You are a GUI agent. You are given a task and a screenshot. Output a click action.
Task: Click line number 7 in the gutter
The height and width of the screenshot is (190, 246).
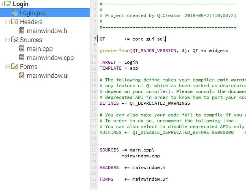[x=95, y=39]
